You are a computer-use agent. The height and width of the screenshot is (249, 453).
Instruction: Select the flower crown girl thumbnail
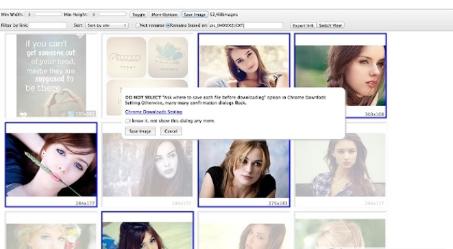tap(51, 231)
